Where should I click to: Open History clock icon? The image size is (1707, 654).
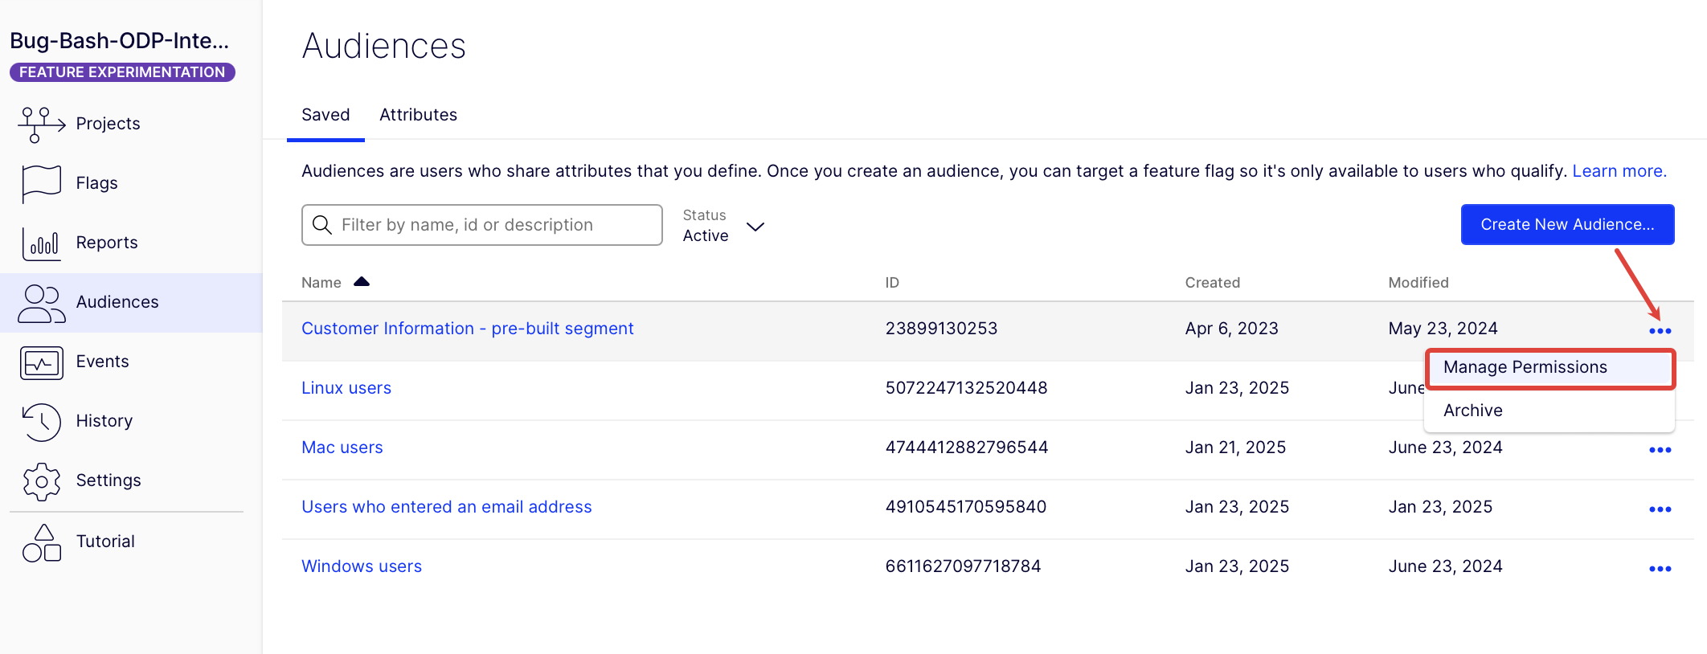coord(41,422)
